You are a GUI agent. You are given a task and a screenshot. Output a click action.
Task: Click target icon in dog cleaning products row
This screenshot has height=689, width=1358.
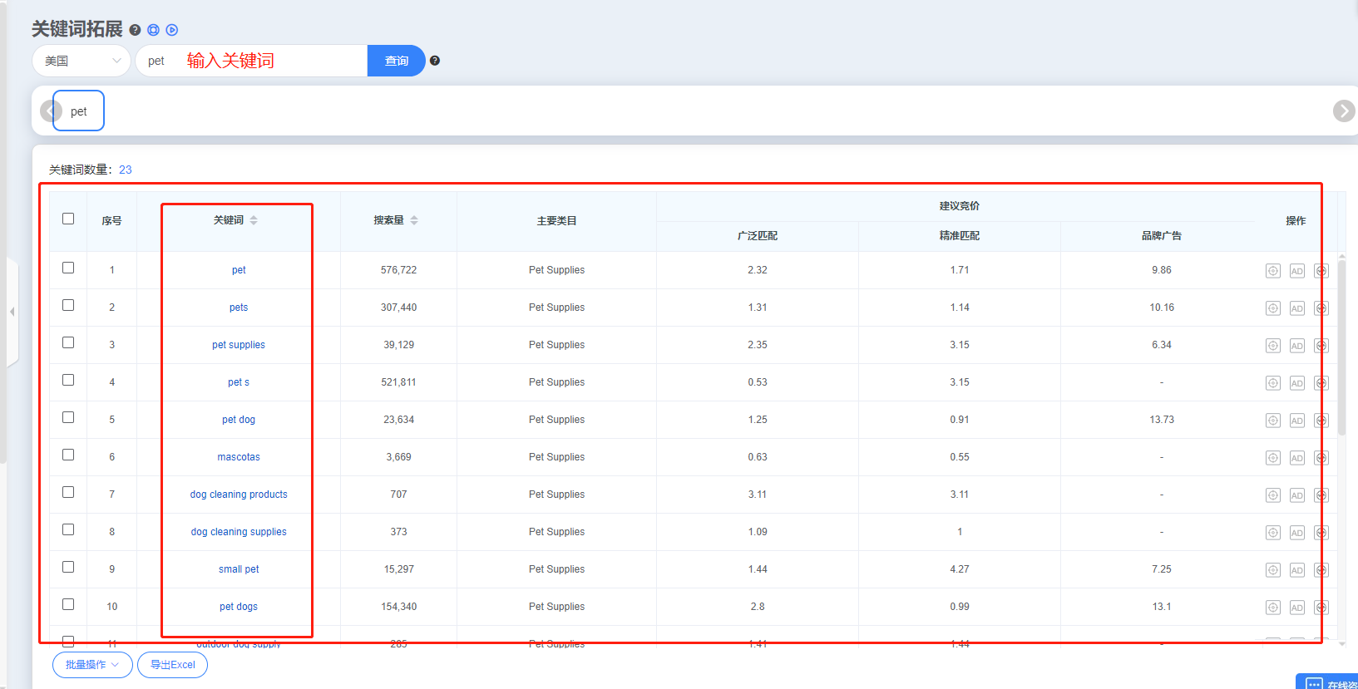tap(1273, 495)
